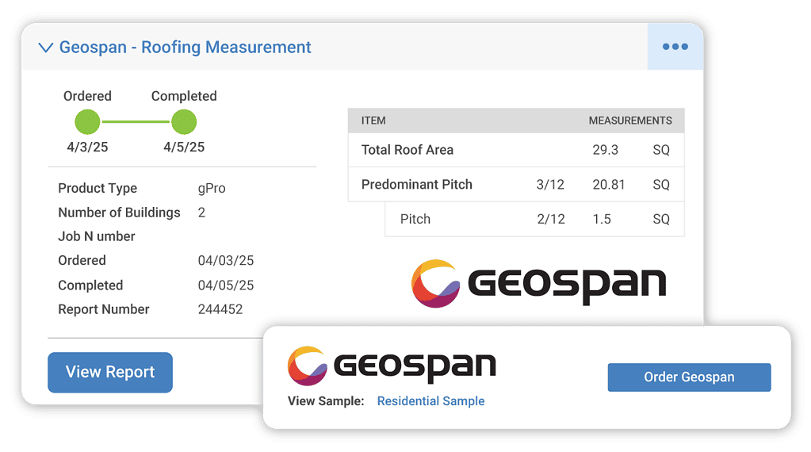
Task: Click the 3/12 pitch value
Action: pos(550,185)
